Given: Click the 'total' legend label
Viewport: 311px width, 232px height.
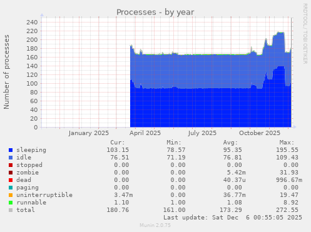Looking at the screenshot, I should pos(26,210).
